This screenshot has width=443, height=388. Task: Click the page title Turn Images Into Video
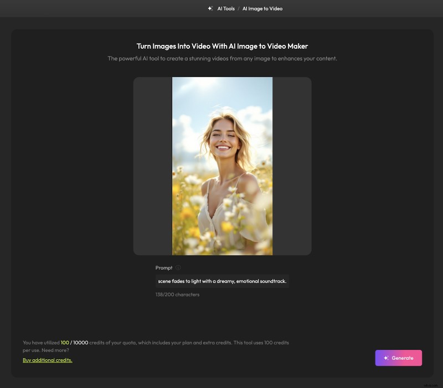(221, 46)
